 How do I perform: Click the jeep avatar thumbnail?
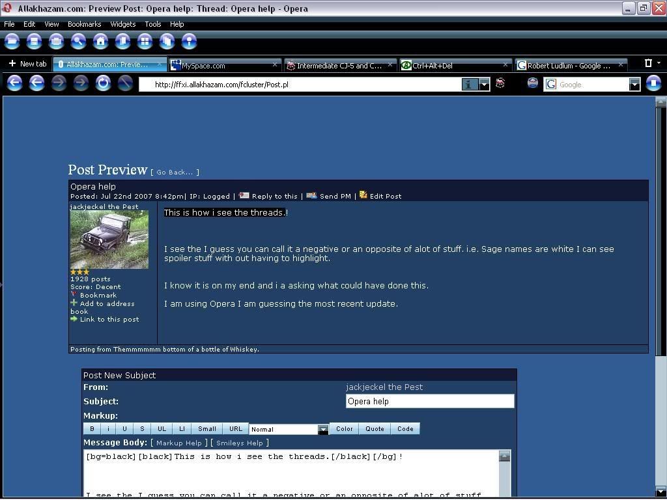(x=109, y=239)
